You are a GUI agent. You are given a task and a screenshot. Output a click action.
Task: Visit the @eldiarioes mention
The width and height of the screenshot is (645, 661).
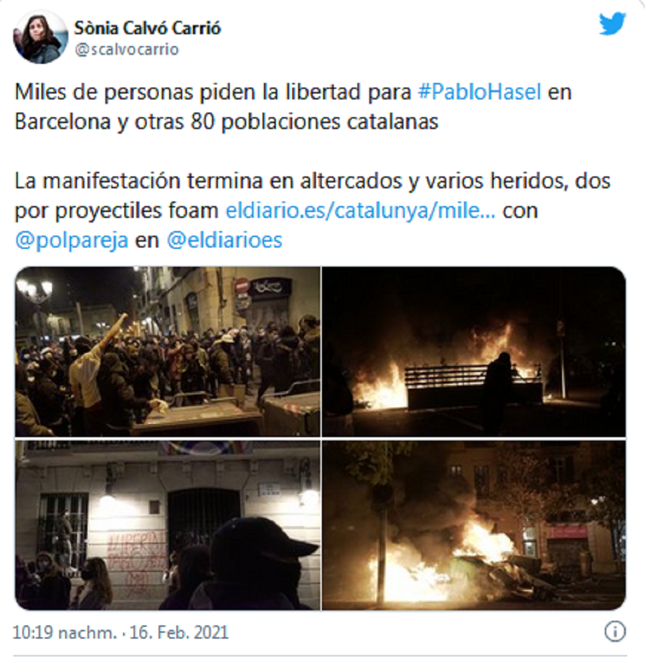coord(224,240)
